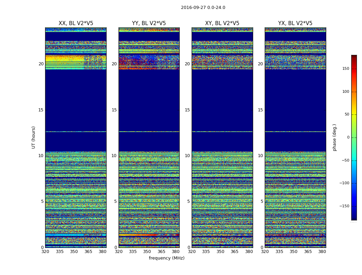This screenshot has width=362, height=275.
Task: Click the "YX, BL V2*V5" panel title
Action: tap(295, 23)
